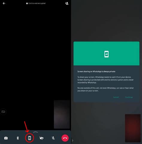Toggle microphone mute
The width and height of the screenshot is (142, 144).
point(53,138)
